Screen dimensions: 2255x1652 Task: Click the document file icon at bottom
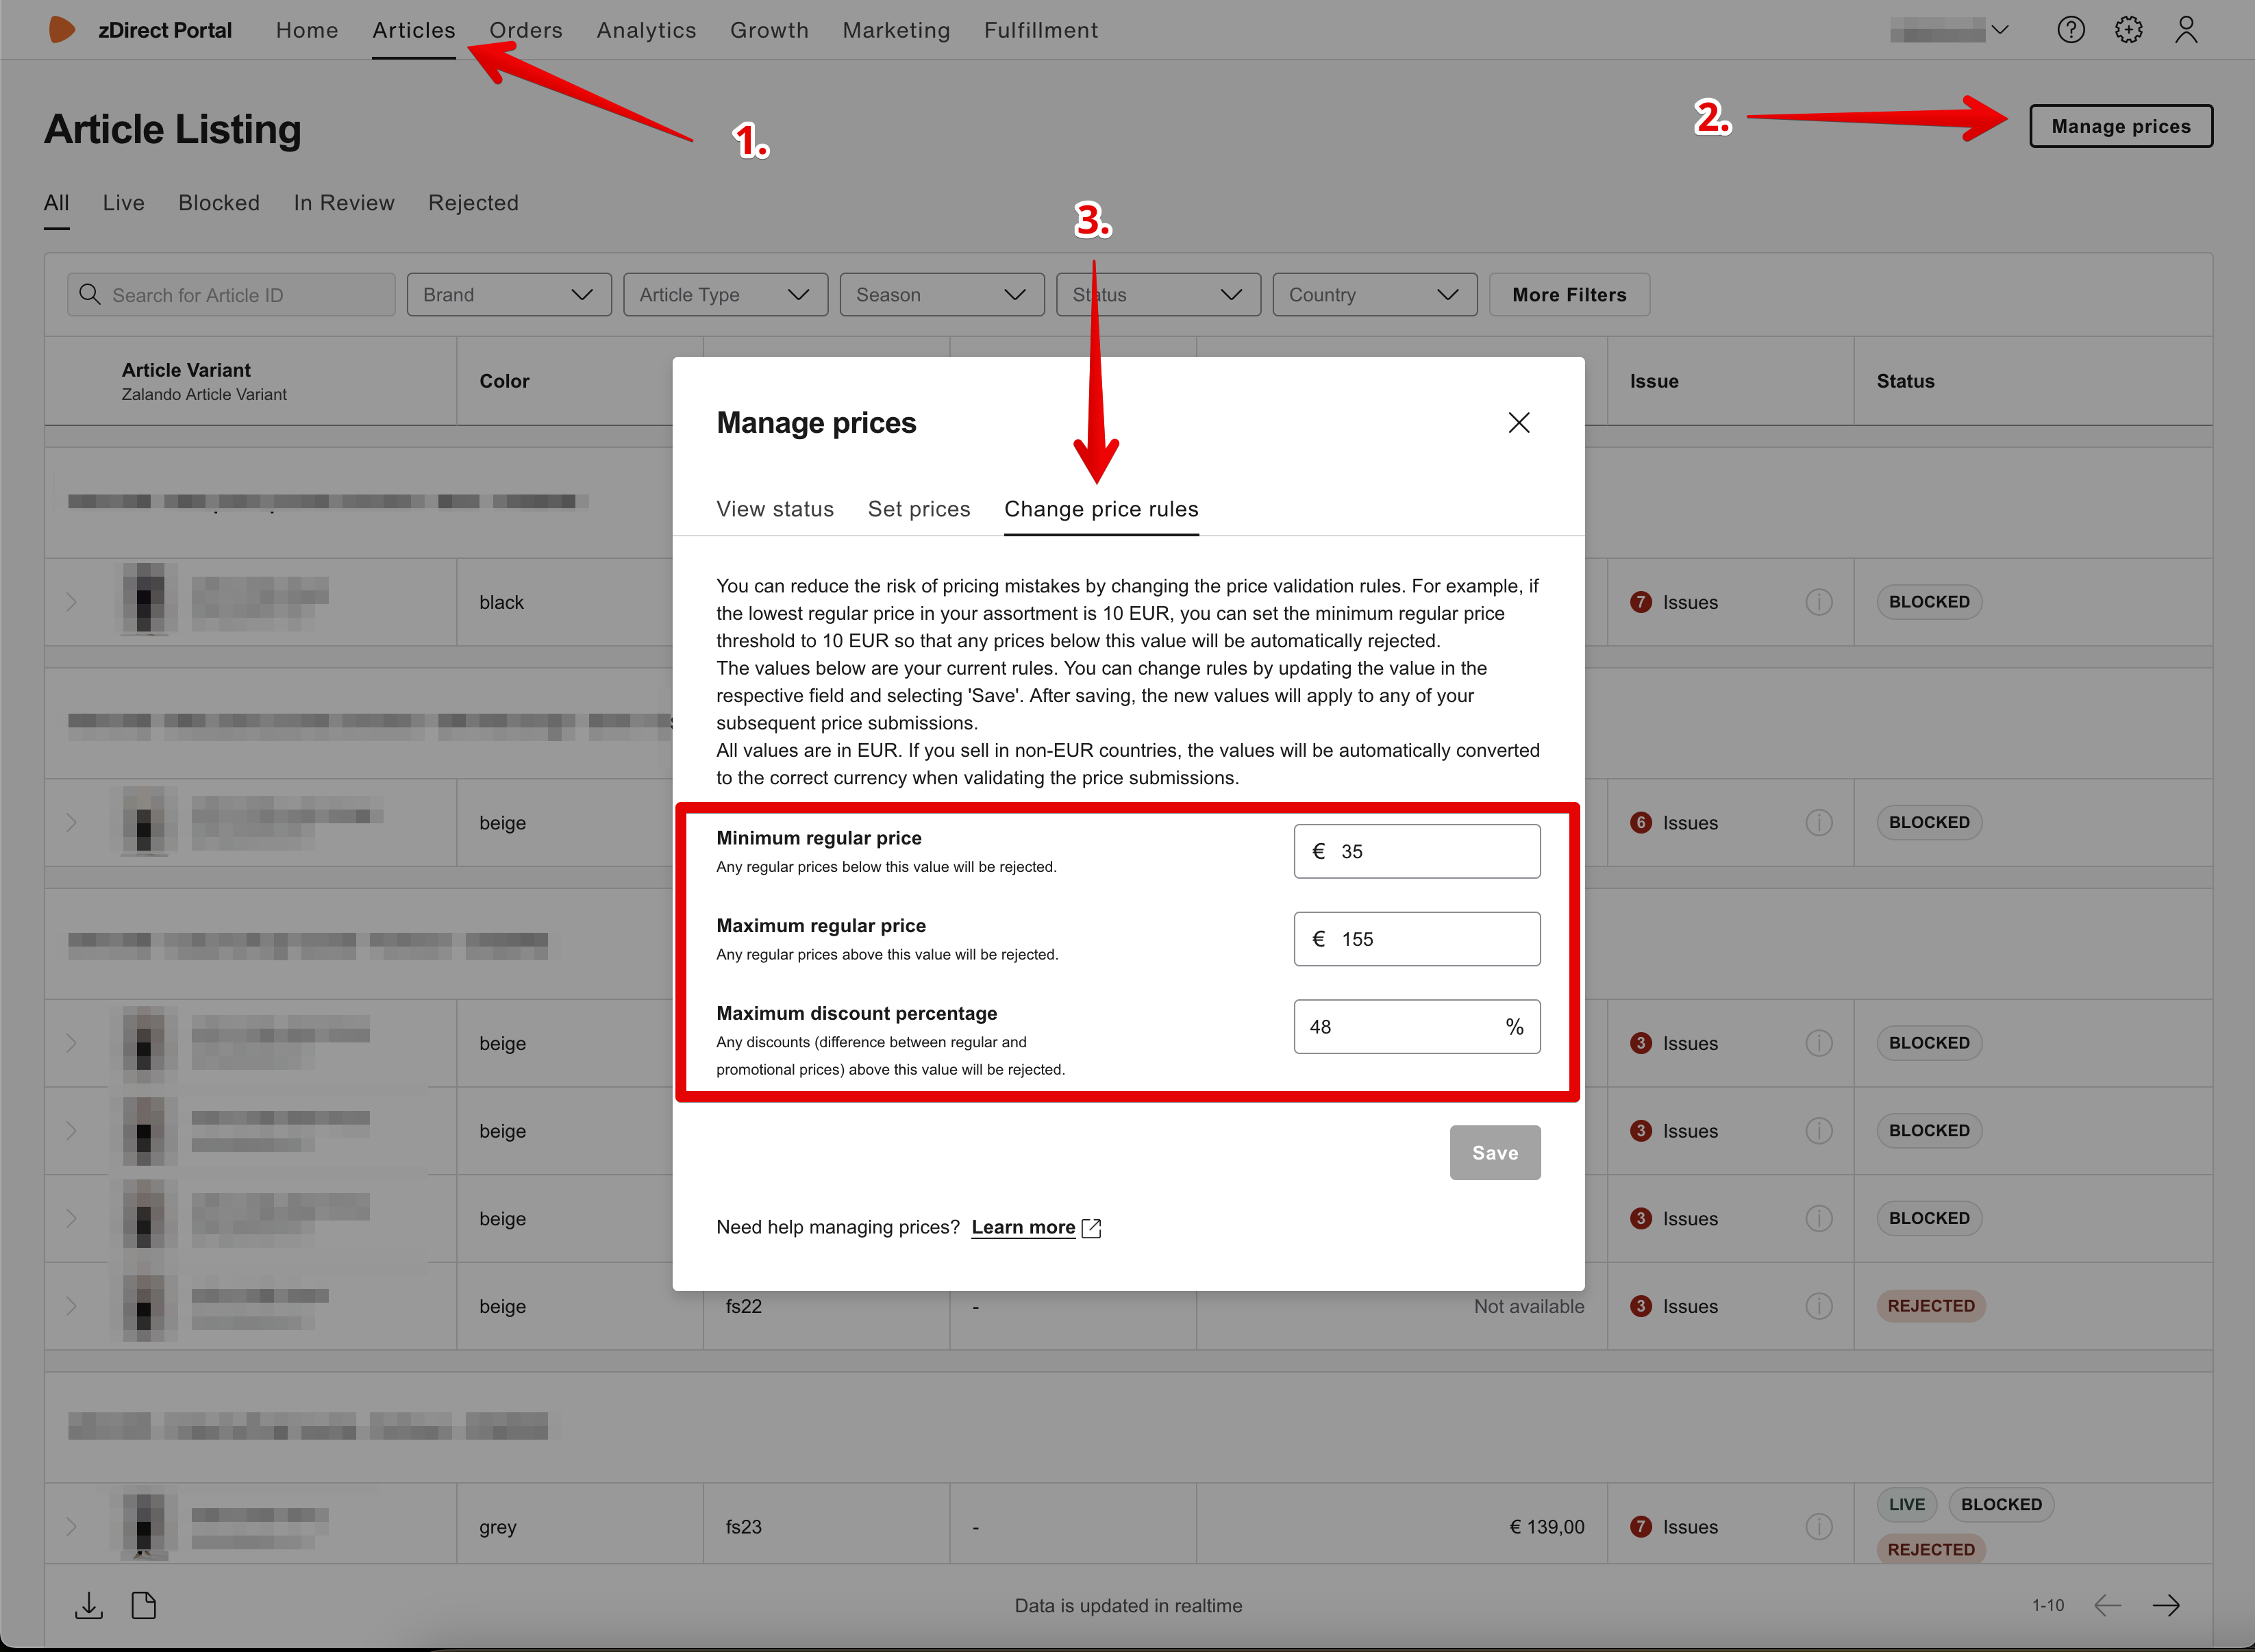144,1605
